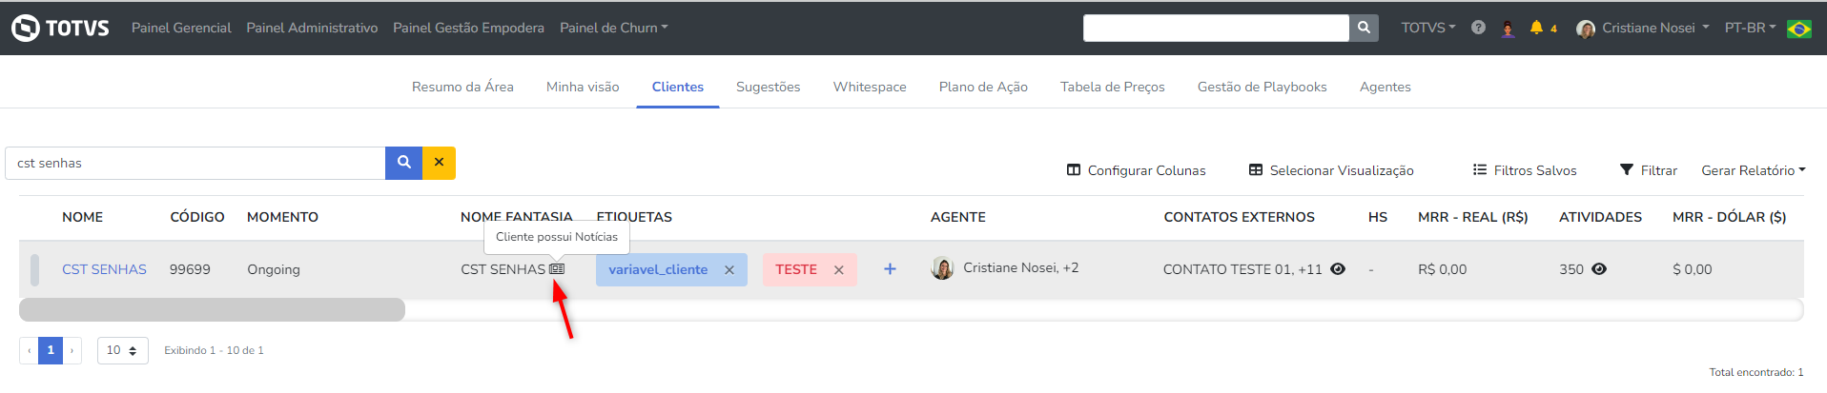Viewport: 1827px width, 393px height.
Task: Expand the PT-BR language menu
Action: pos(1750,28)
